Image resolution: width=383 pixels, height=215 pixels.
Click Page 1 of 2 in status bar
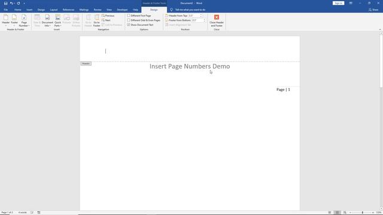click(7, 213)
